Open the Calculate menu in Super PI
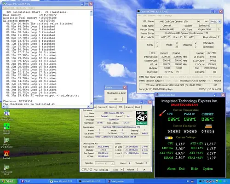Screen dimensions: 230x184 pos(9,8)
